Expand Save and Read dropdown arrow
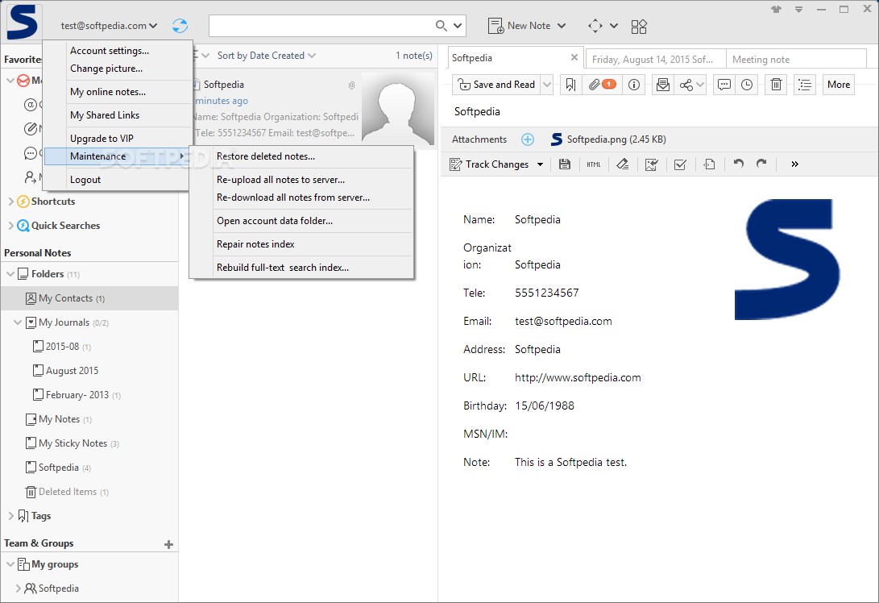879x603 pixels. [547, 85]
